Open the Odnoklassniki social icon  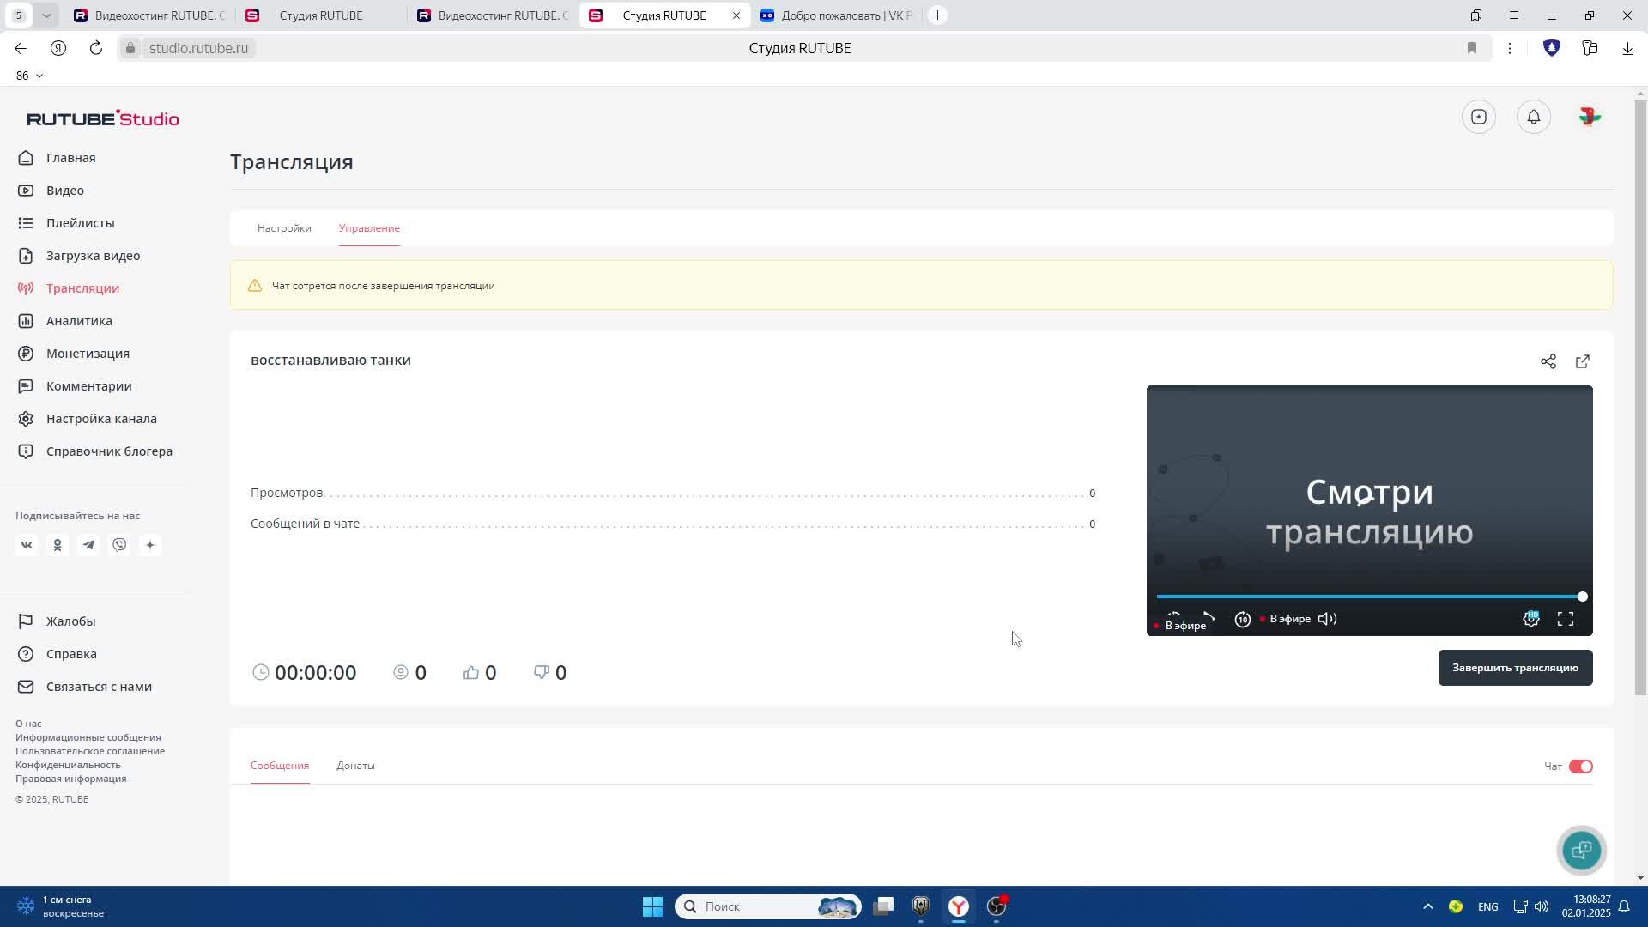(58, 545)
